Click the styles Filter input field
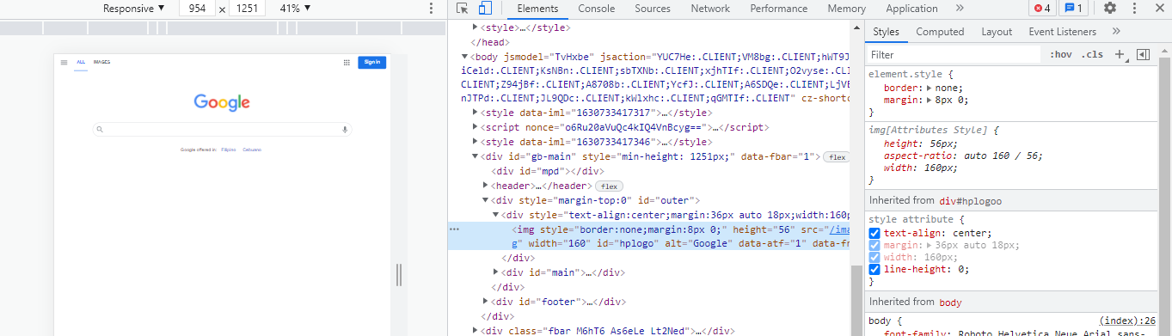This screenshot has width=1172, height=336. point(954,54)
